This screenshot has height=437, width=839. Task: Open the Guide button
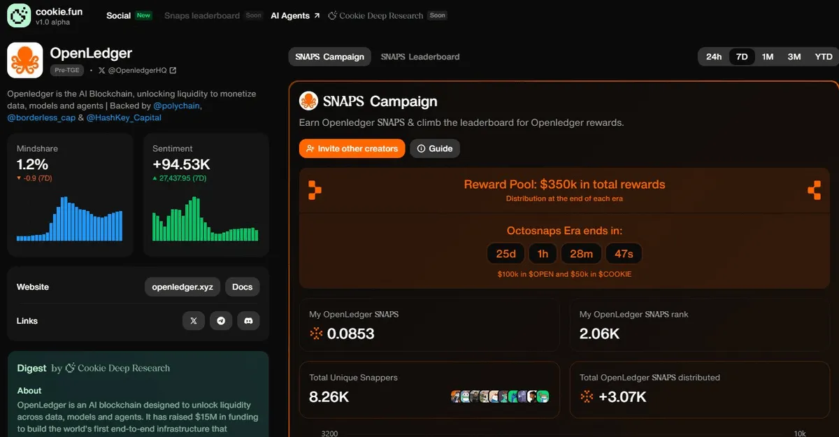[435, 148]
